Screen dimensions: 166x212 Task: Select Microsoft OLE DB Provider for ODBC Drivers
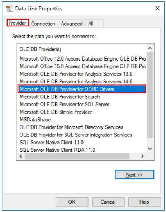[82, 89]
